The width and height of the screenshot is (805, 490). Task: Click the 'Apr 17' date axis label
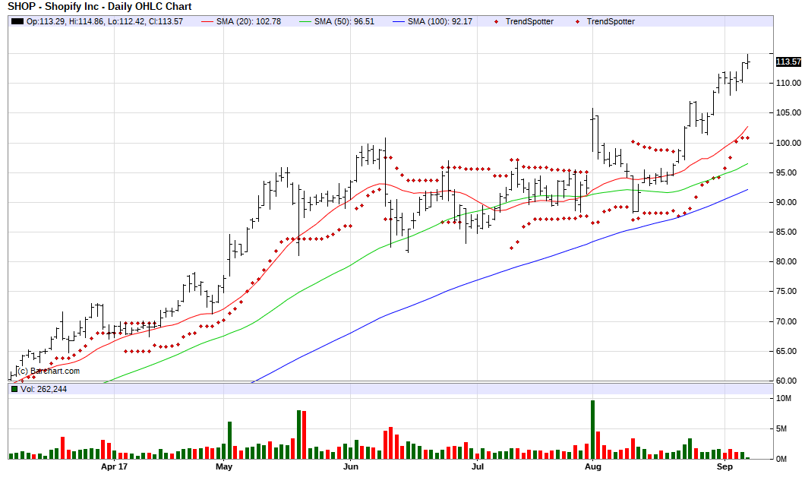pyautogui.click(x=114, y=466)
